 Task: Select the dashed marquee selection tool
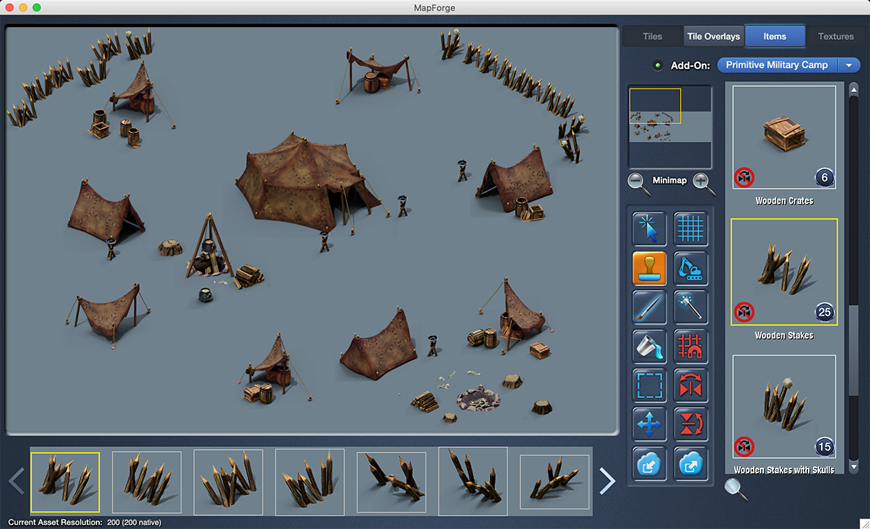click(649, 386)
